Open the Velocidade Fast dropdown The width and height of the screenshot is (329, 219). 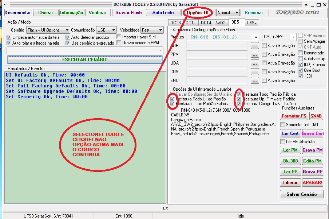pos(152,30)
